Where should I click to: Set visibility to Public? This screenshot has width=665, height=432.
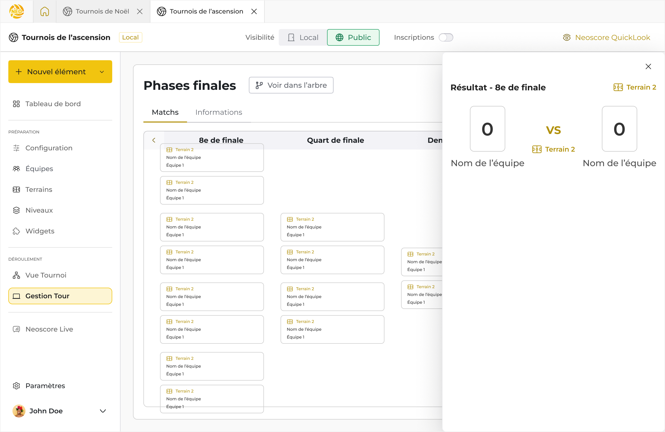click(x=353, y=37)
